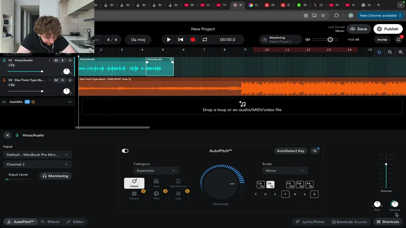The width and height of the screenshot is (406, 228).
Task: Adjust the master volume slider
Action: pos(326,40)
